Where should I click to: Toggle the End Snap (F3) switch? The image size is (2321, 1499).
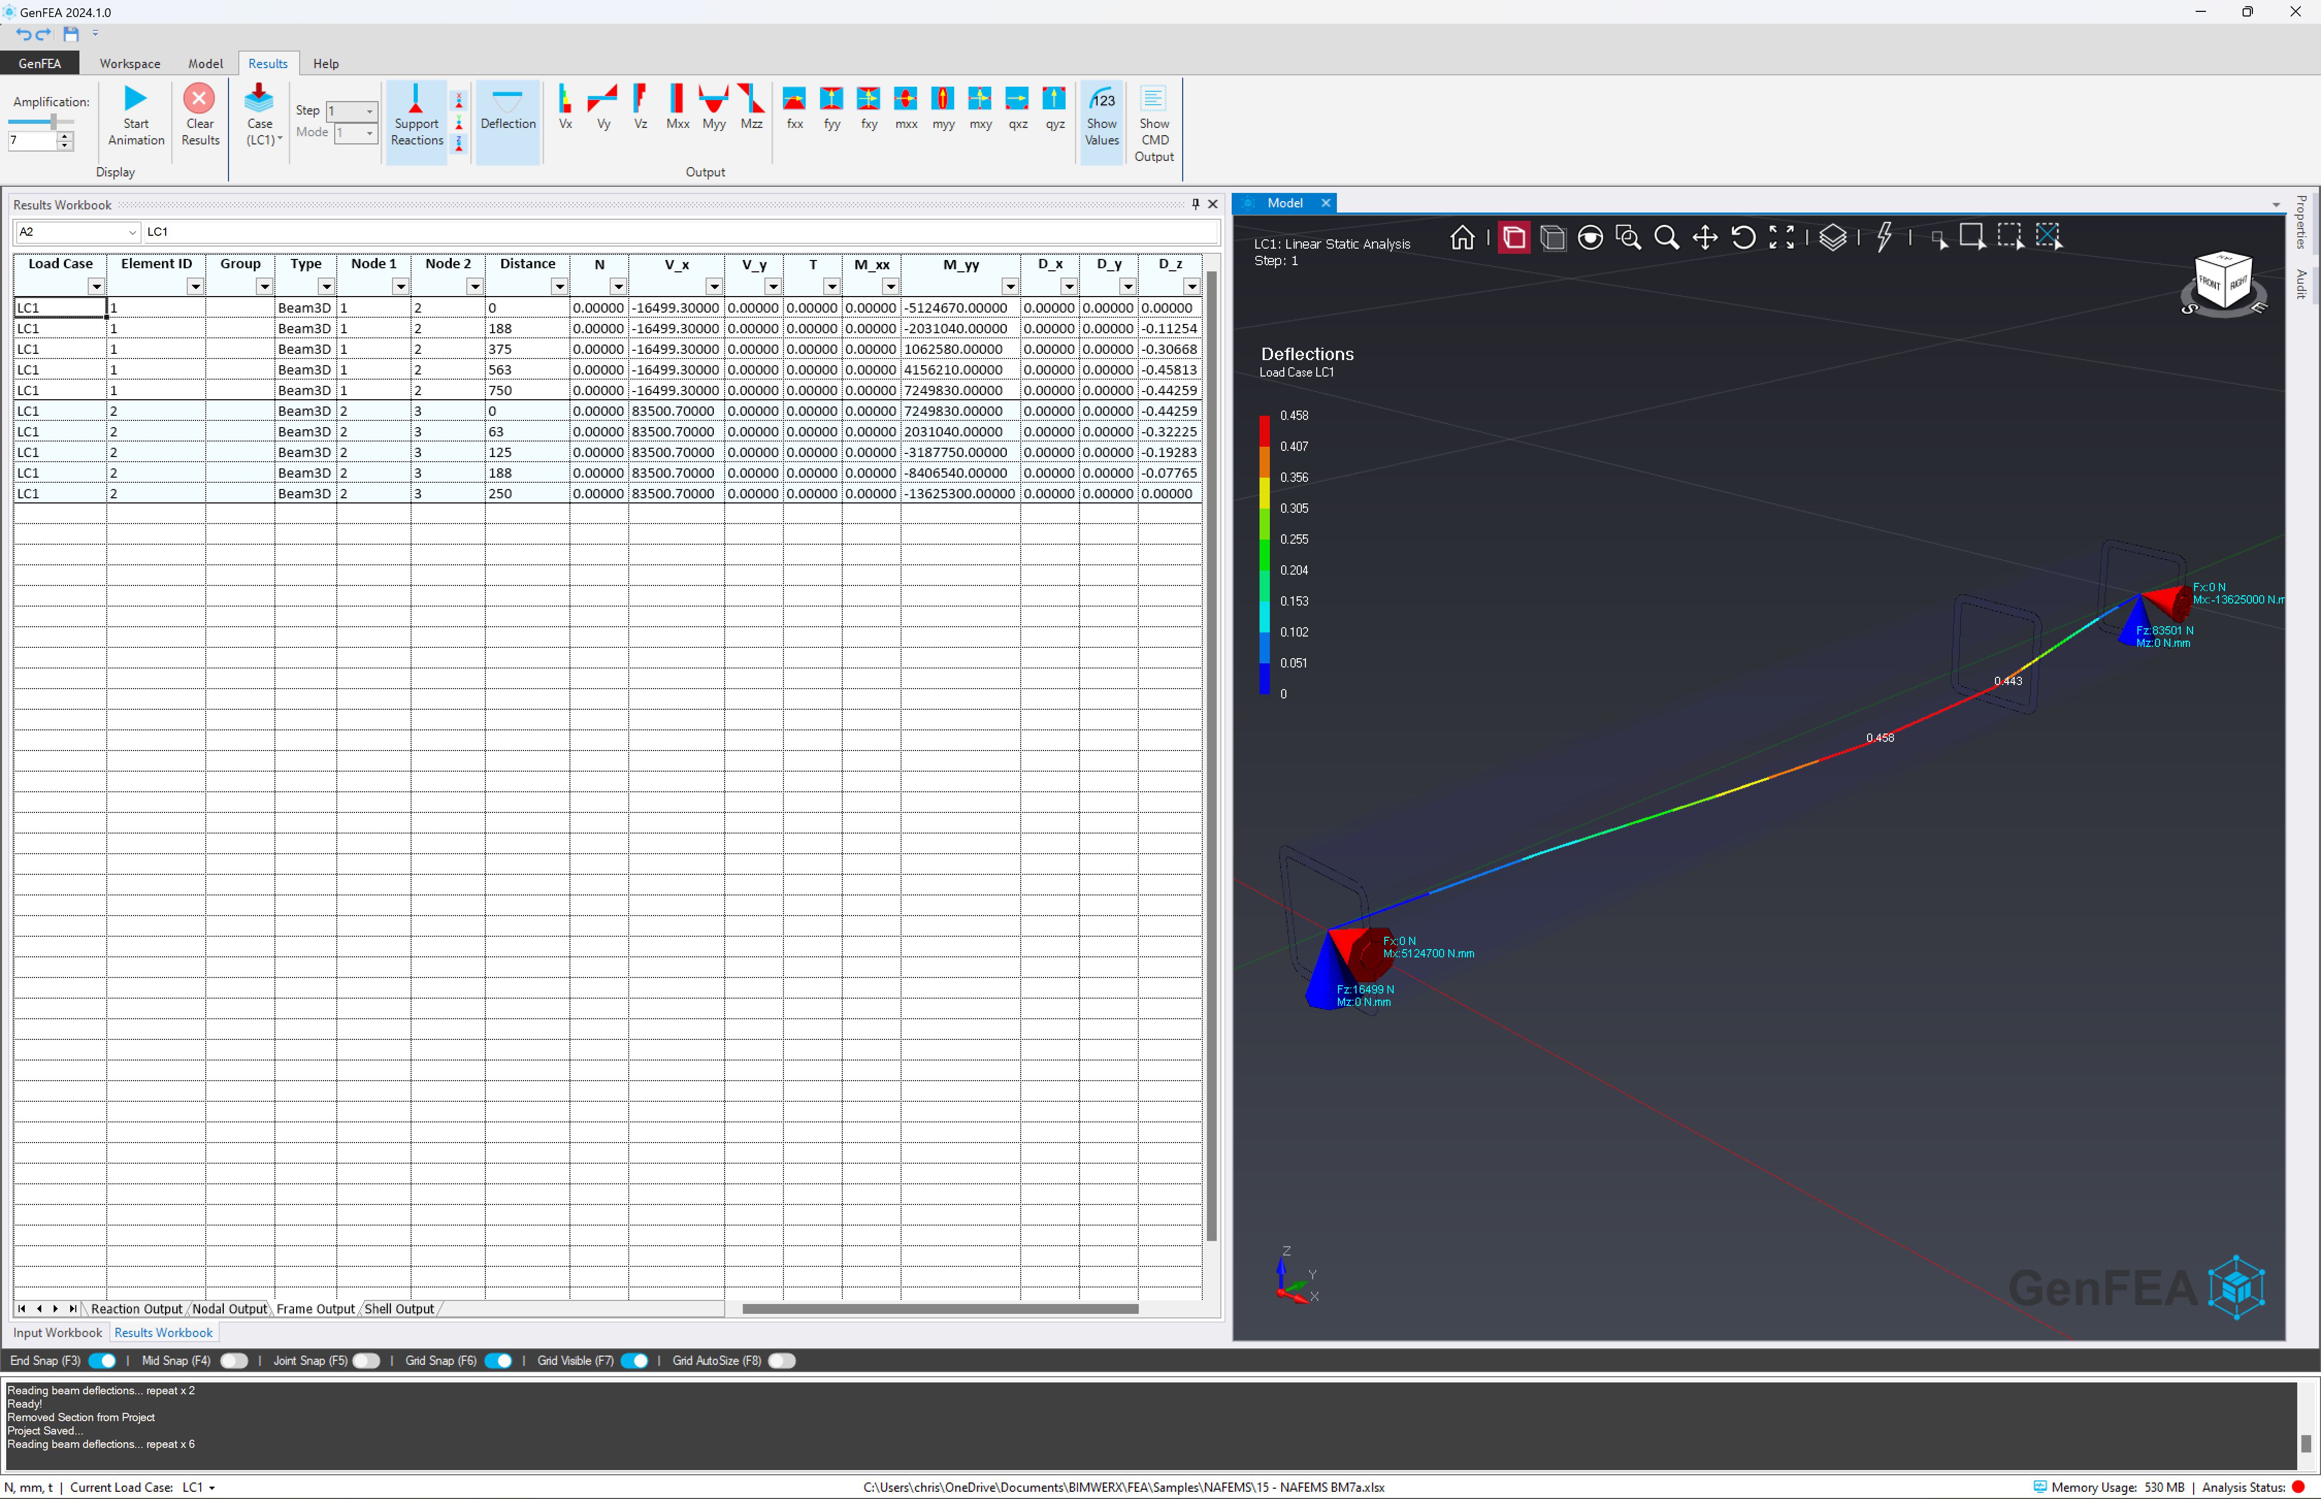point(102,1361)
